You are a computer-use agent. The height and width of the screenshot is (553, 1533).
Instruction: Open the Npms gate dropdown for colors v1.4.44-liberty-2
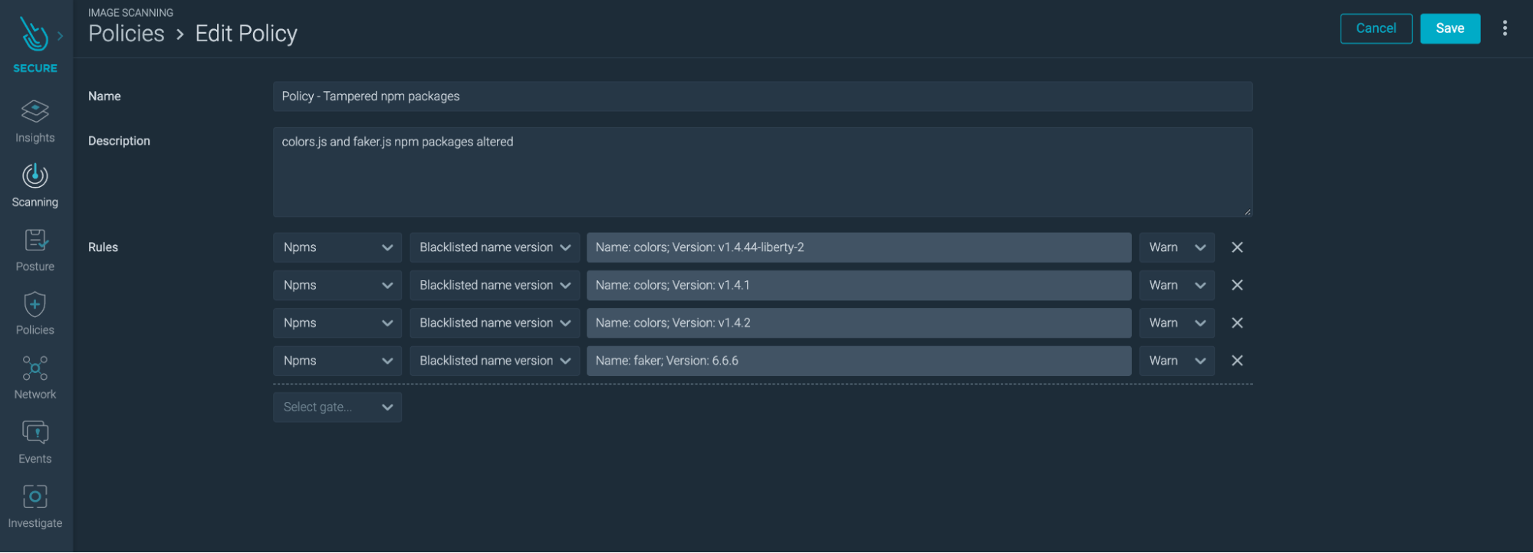tap(337, 247)
